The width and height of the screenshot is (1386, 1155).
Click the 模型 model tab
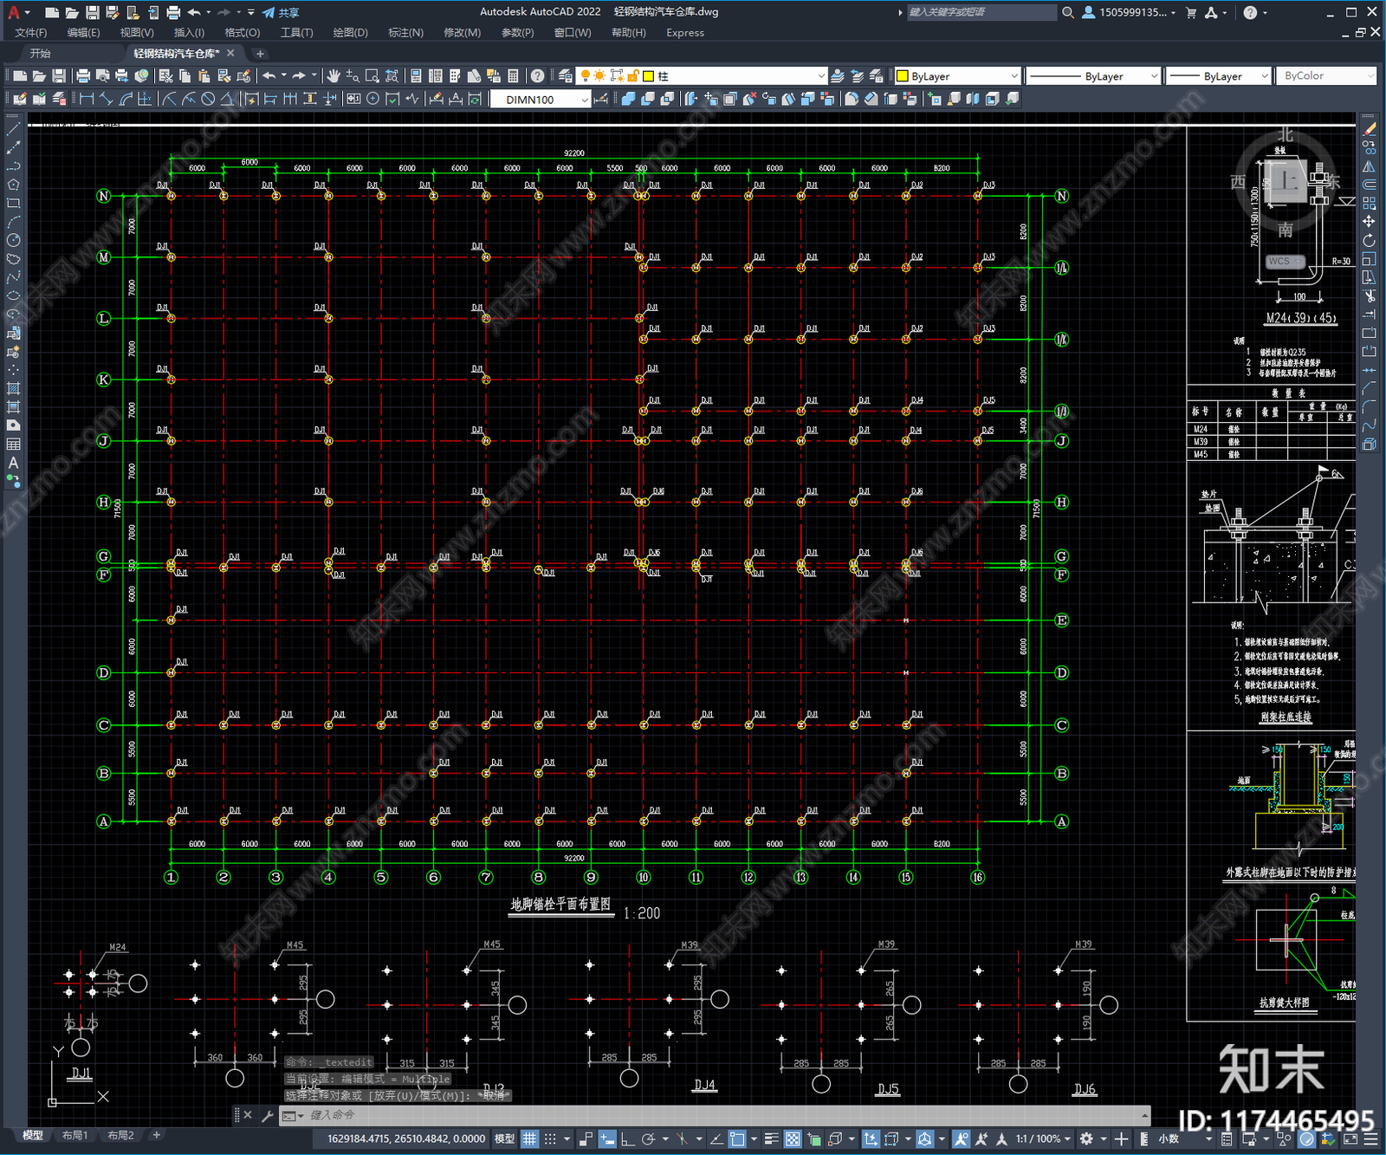pyautogui.click(x=33, y=1135)
